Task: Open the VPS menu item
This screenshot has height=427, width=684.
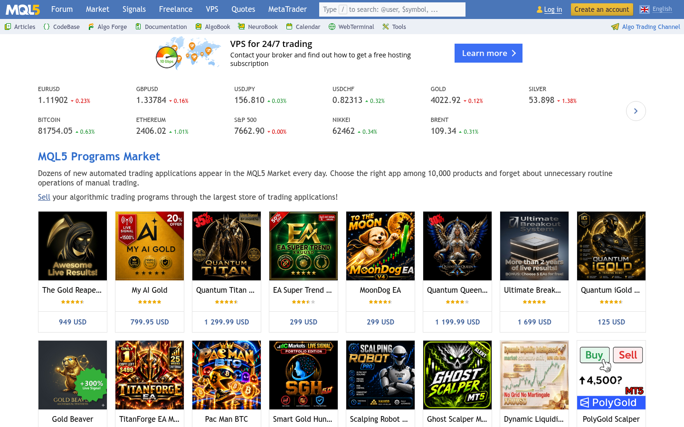Action: [x=212, y=9]
